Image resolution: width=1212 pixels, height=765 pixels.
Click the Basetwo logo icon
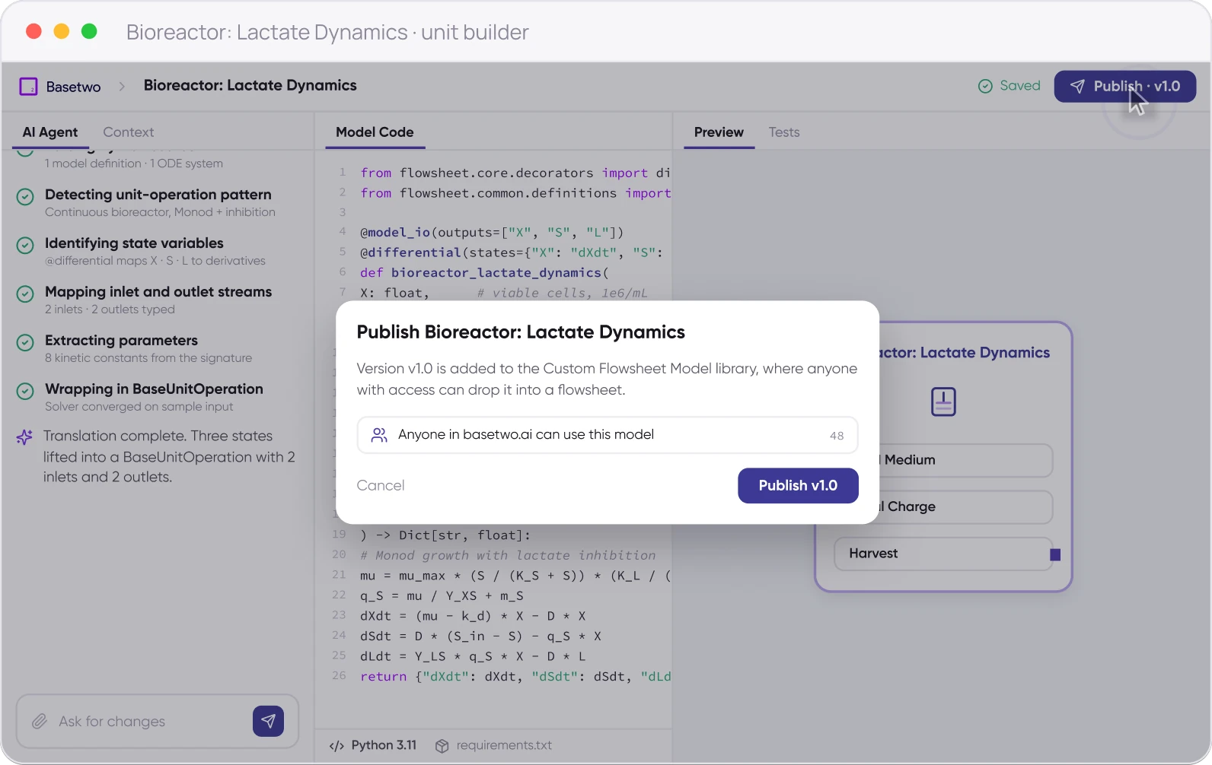coord(28,86)
